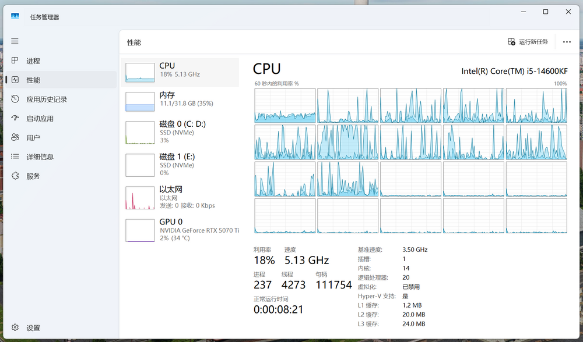Click the handle count 111754
The width and height of the screenshot is (583, 342).
333,285
